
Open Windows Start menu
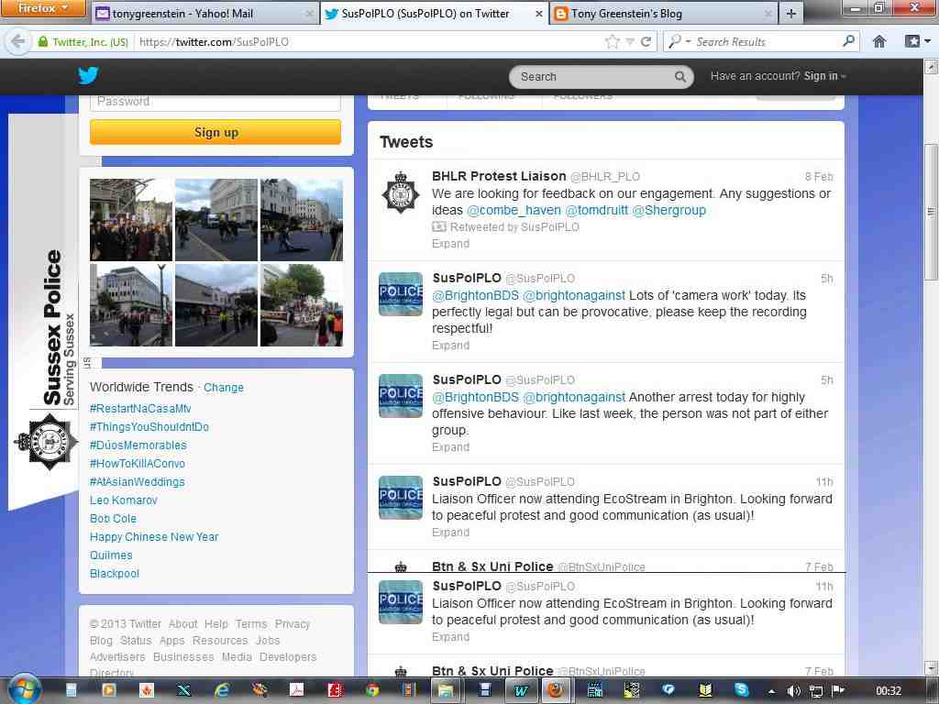click(x=25, y=690)
